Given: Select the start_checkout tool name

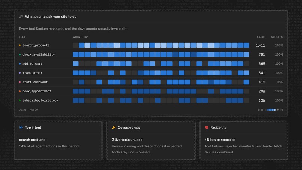Looking at the screenshot, I should click(x=35, y=82).
